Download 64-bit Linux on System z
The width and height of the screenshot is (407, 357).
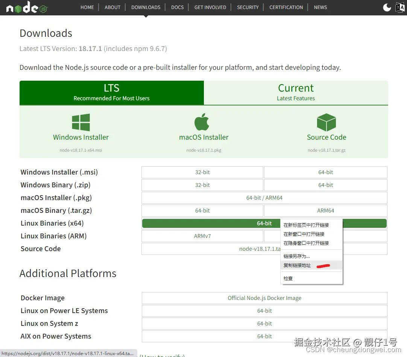(264, 323)
